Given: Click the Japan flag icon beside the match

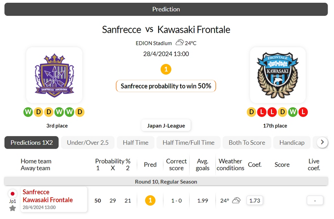Looking at the screenshot, I should [x=13, y=194].
